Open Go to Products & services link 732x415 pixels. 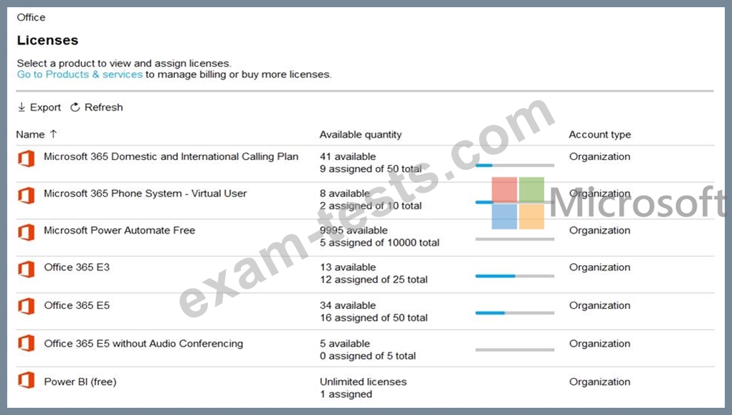click(x=80, y=75)
